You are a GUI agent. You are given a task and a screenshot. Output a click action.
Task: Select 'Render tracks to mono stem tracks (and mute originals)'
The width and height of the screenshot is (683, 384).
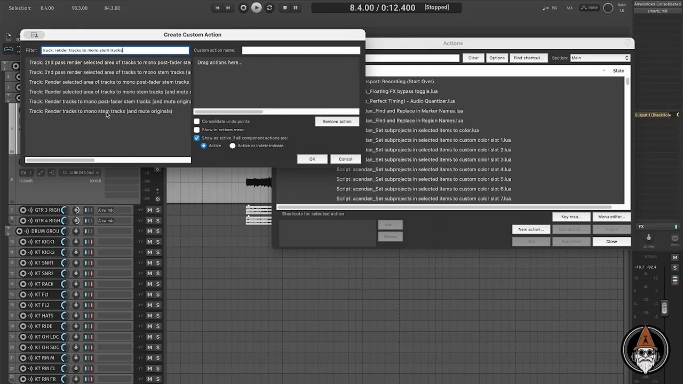[101, 111]
